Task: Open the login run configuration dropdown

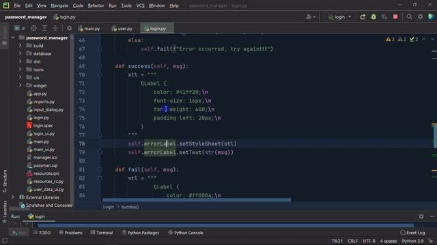Action: click(x=340, y=17)
